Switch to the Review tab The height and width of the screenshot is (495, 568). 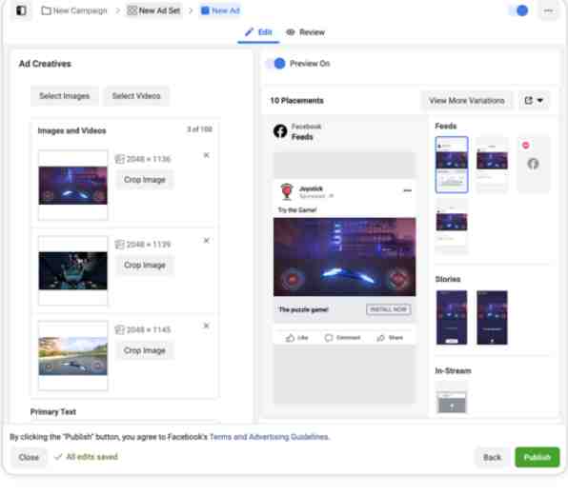[x=306, y=32]
